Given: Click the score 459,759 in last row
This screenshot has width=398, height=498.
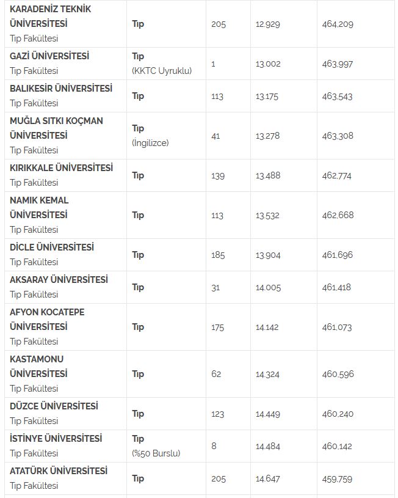Looking at the screenshot, I should click(338, 479).
